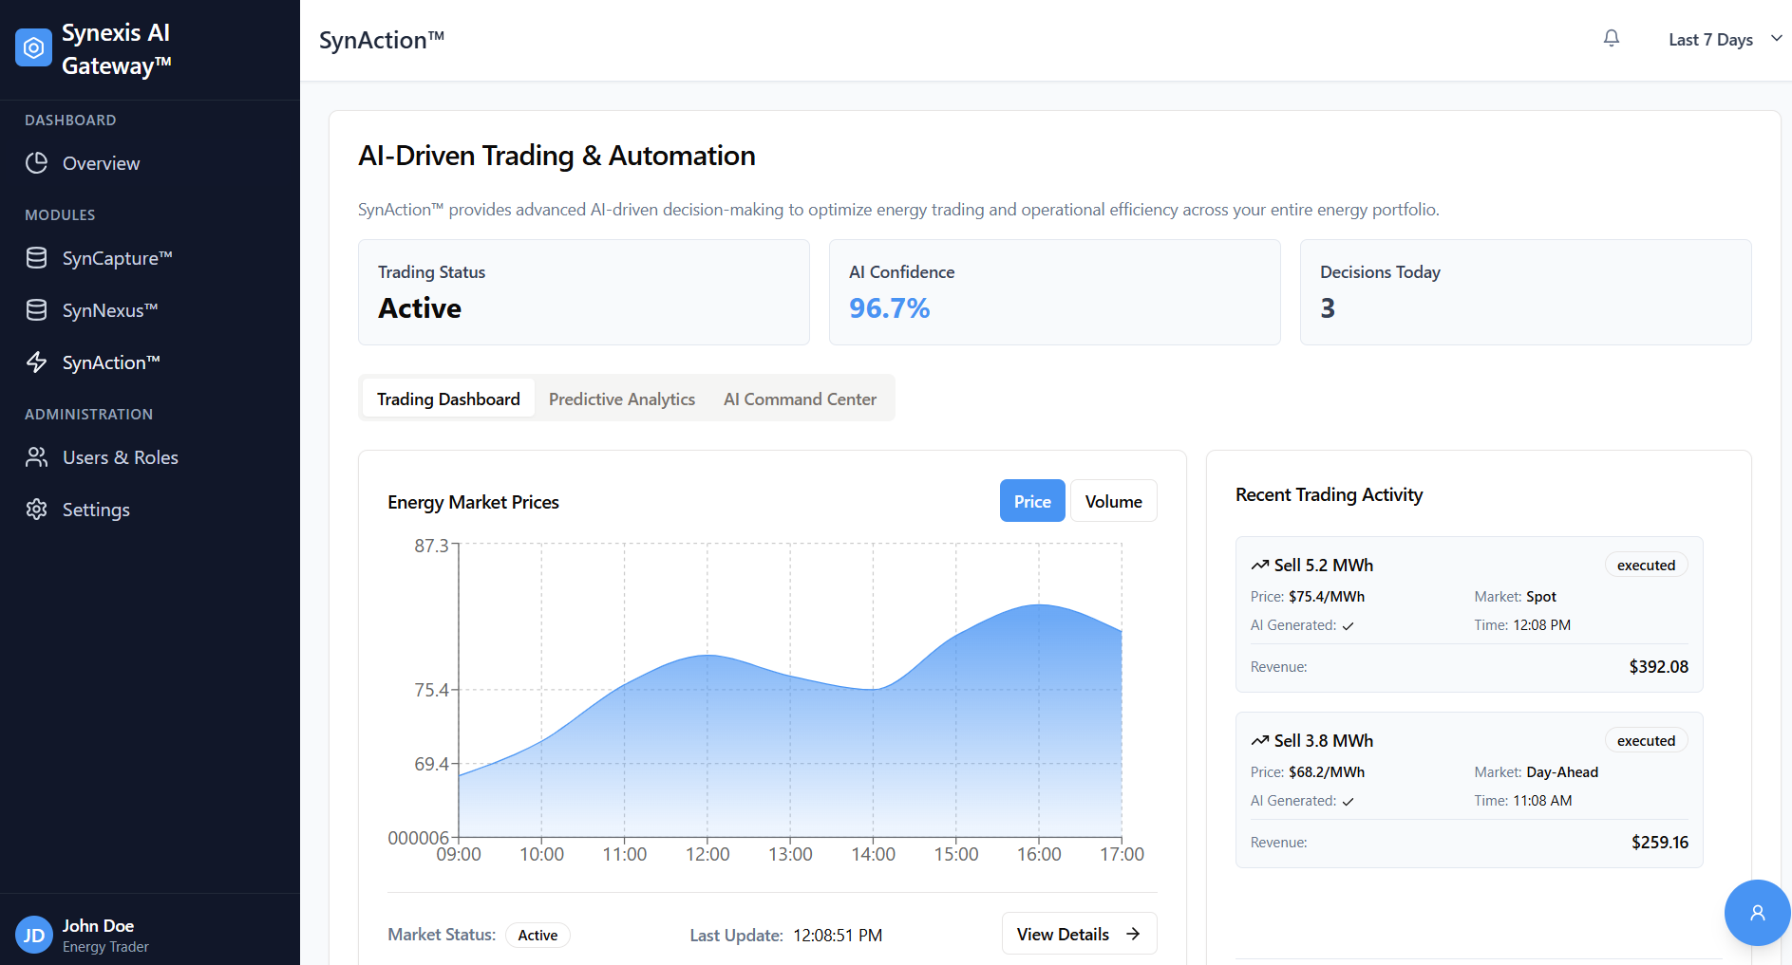
Task: Open the Decisions Today card
Action: coord(1526,292)
